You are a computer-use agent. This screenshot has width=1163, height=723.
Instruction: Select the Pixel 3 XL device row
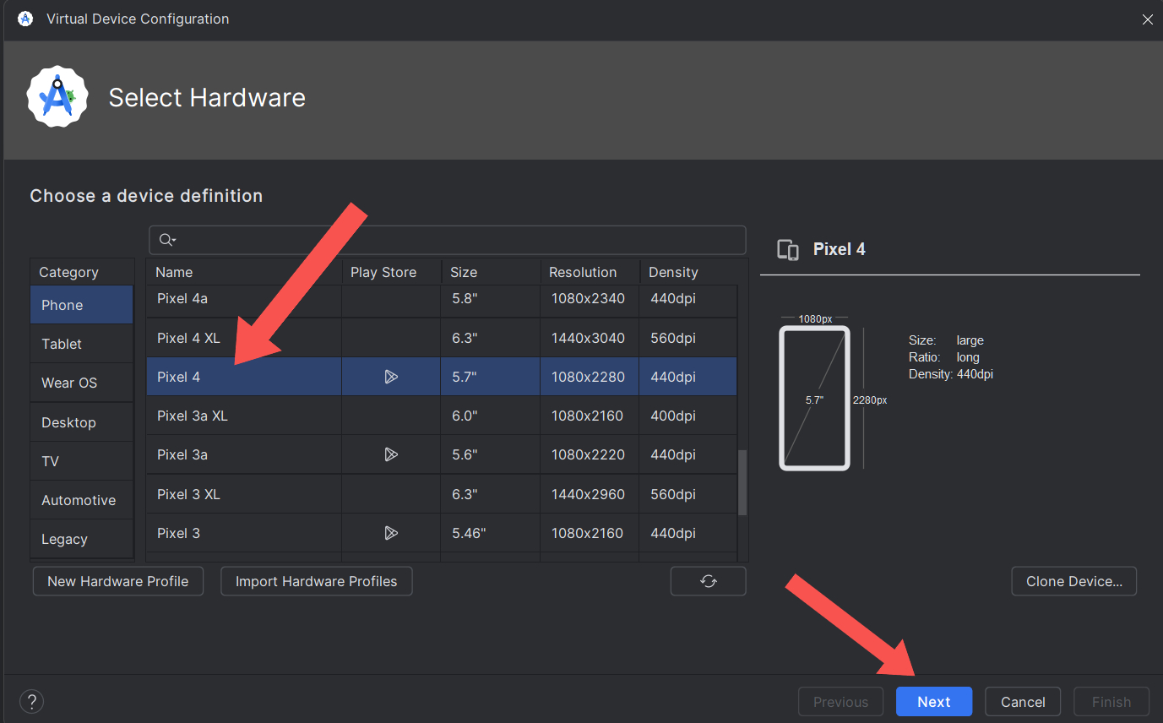(442, 494)
